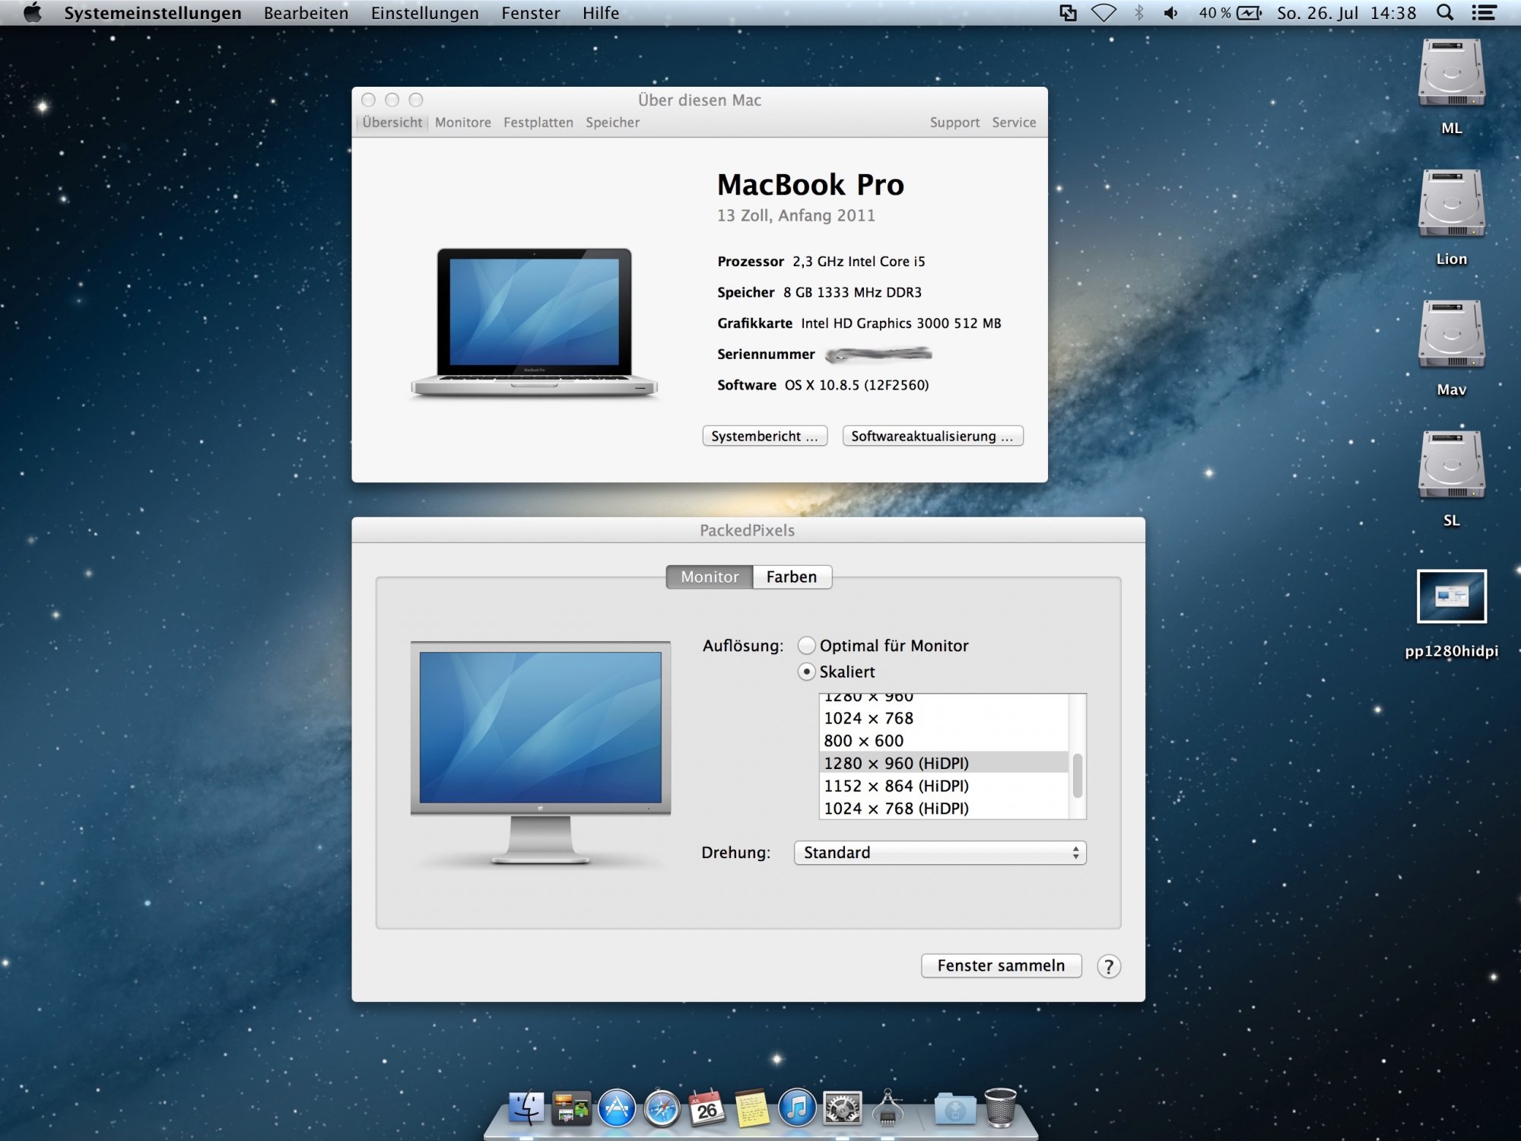Screen dimensions: 1521x1141
Task: Open the Drehung Standard dropdown
Action: click(939, 852)
